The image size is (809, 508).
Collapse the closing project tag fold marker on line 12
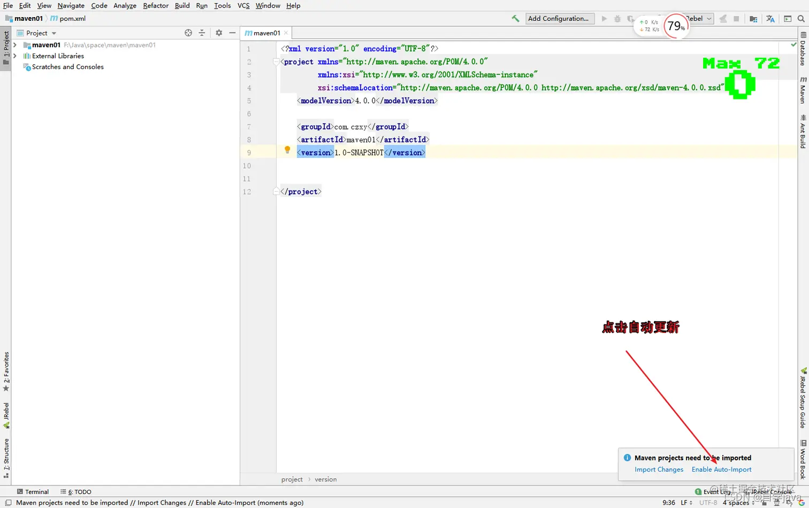pyautogui.click(x=276, y=191)
